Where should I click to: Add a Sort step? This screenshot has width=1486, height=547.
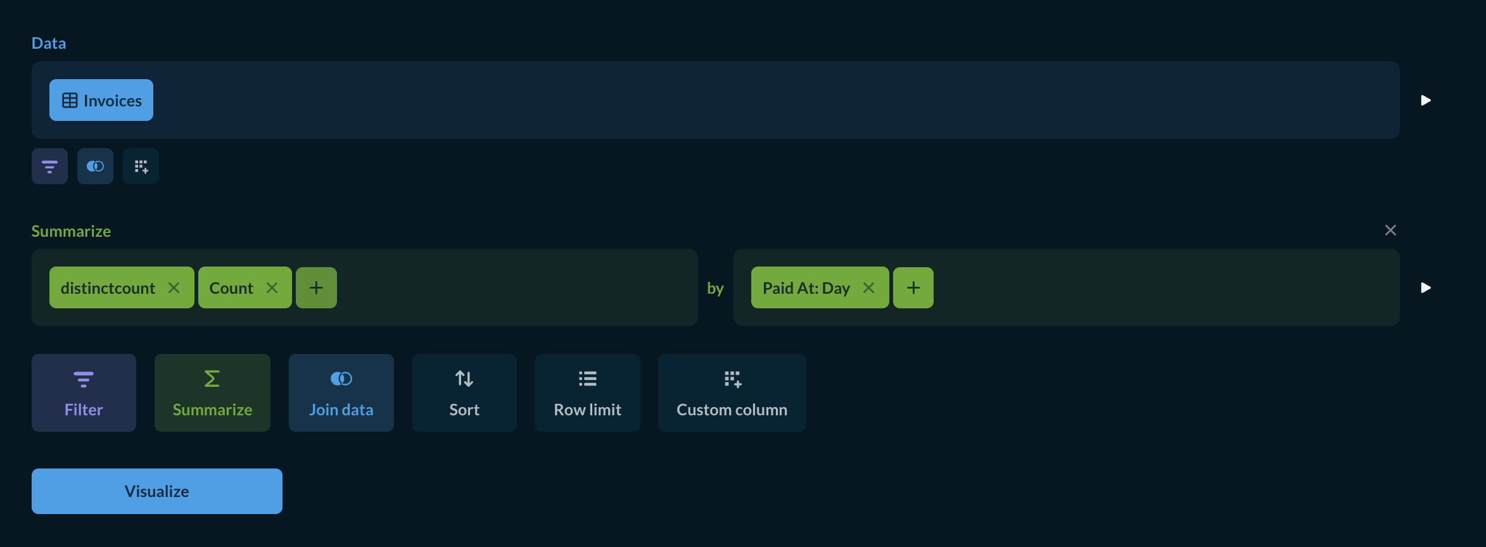pyautogui.click(x=464, y=393)
